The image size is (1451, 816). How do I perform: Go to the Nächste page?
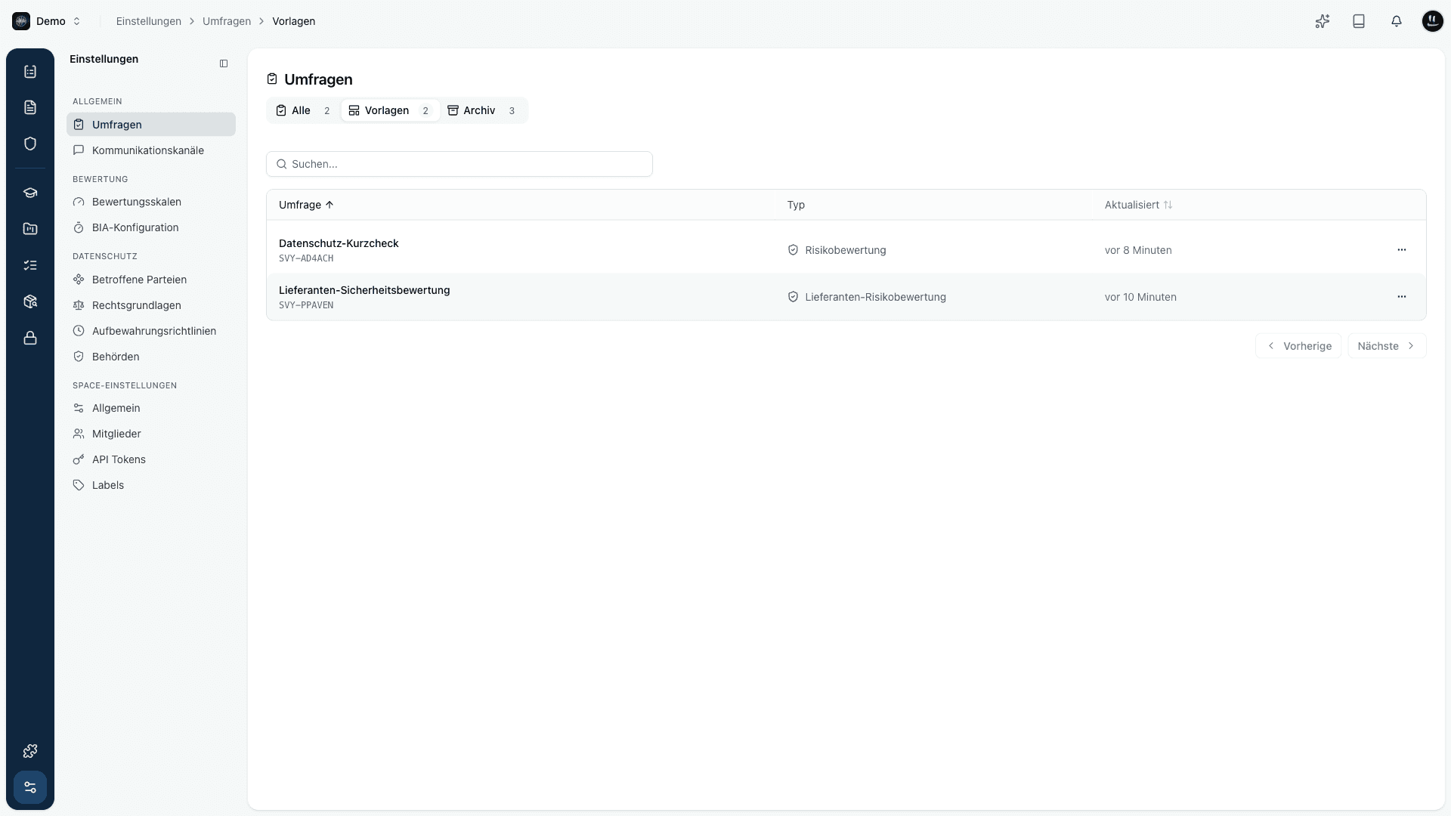click(1387, 346)
